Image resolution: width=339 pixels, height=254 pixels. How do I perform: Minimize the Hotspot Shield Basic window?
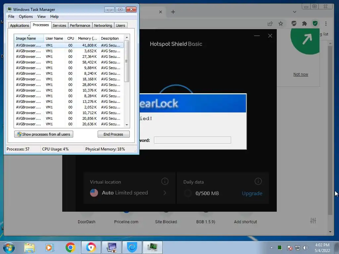coord(257,36)
